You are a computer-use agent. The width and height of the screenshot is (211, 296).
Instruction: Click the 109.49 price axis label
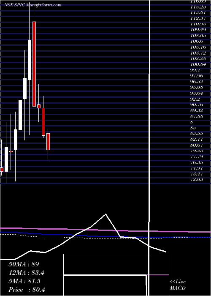point(198,30)
